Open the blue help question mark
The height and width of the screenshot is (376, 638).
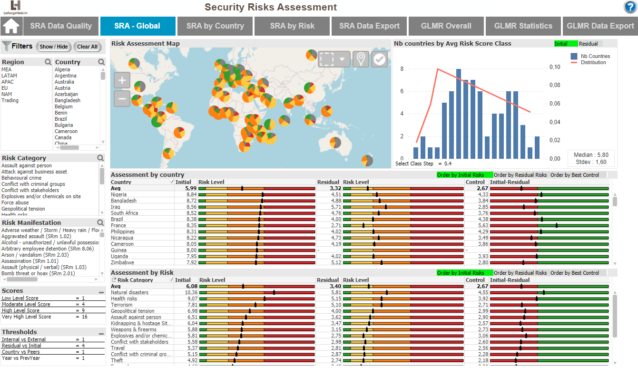(x=630, y=7)
